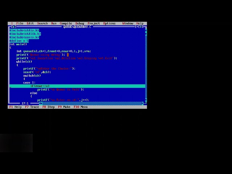The width and height of the screenshot is (232, 174).
Task: Click the printf "Enter the Choice" line
Action: pos(49,69)
